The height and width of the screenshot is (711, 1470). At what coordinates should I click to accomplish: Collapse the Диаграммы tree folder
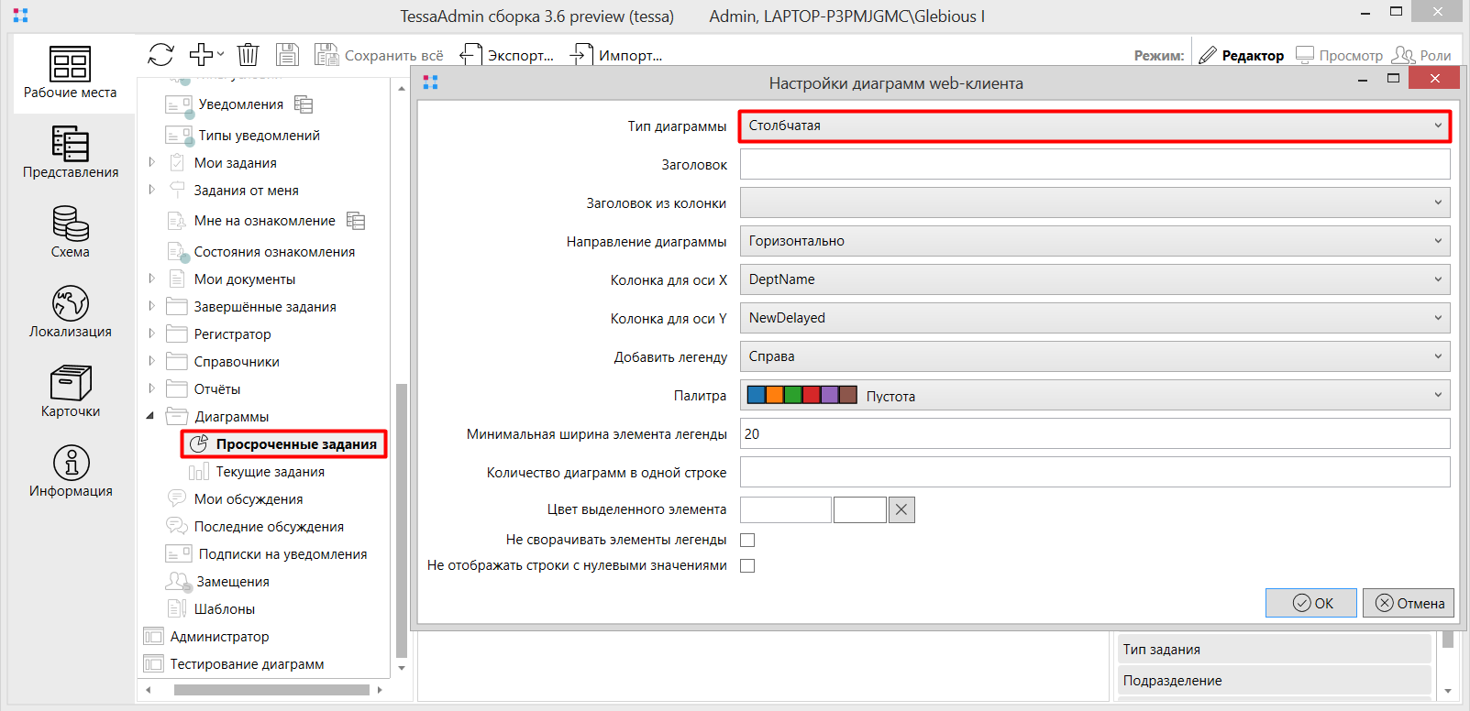point(150,416)
